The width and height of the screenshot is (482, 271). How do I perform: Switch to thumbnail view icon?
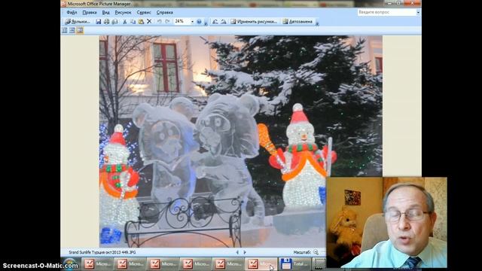[65, 30]
